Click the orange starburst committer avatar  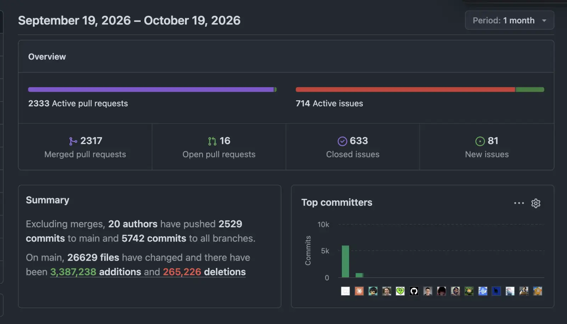tap(359, 291)
